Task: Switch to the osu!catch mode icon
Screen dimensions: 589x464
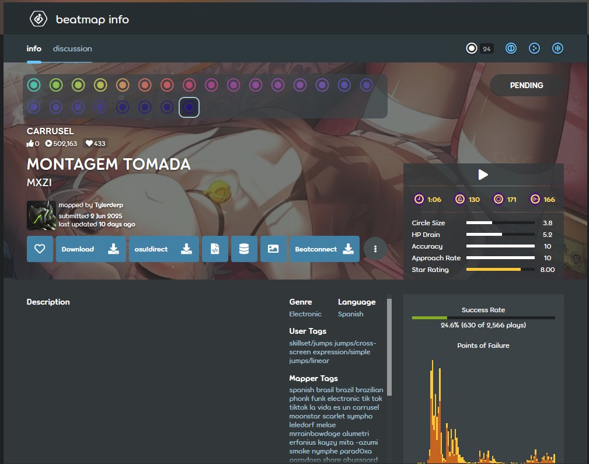Action: [x=534, y=48]
